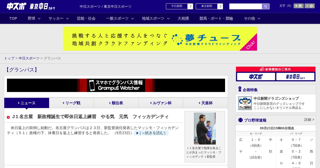This screenshot has width=320, height=168.
Task: Click the score 0 − 7 オ vs ソ
Action: [296, 140]
